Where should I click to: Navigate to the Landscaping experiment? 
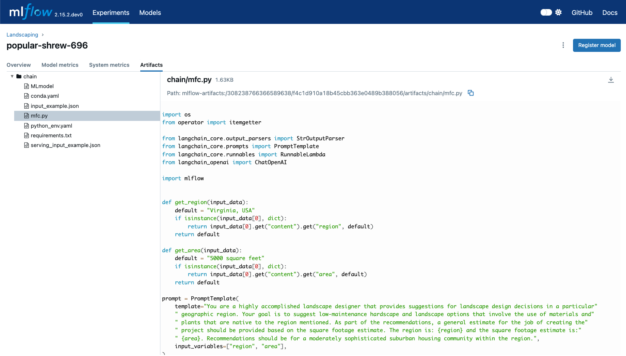(22, 34)
